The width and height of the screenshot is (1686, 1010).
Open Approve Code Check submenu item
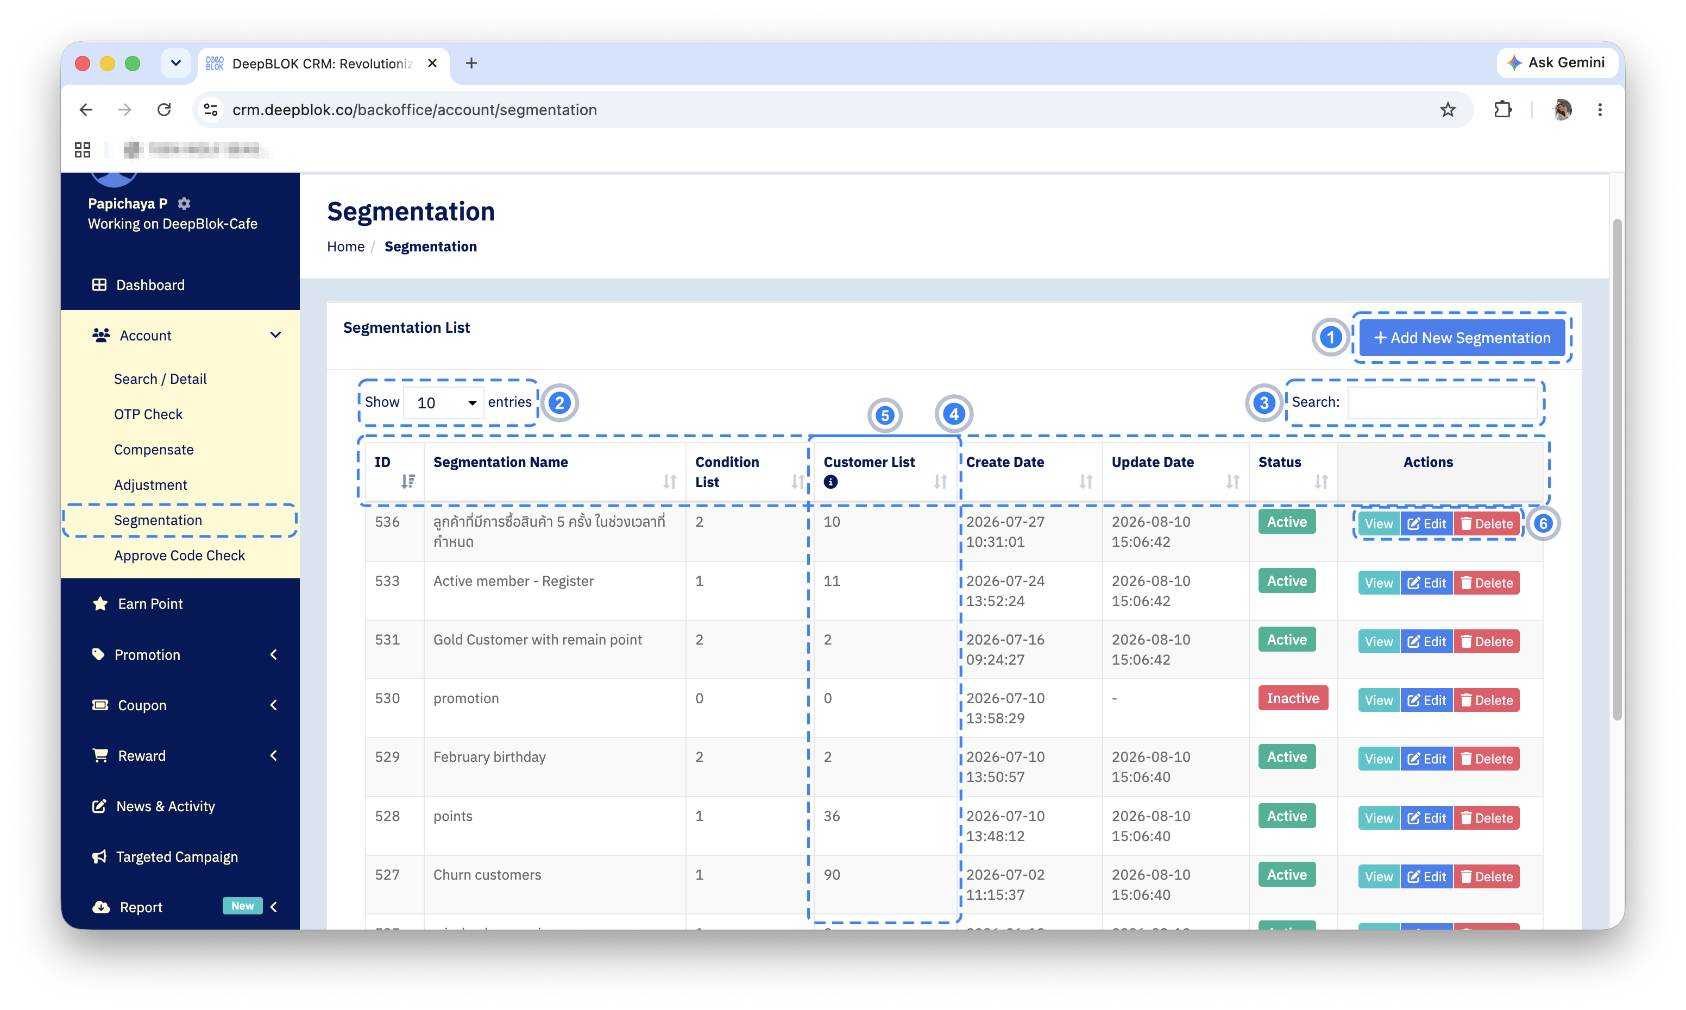[179, 556]
